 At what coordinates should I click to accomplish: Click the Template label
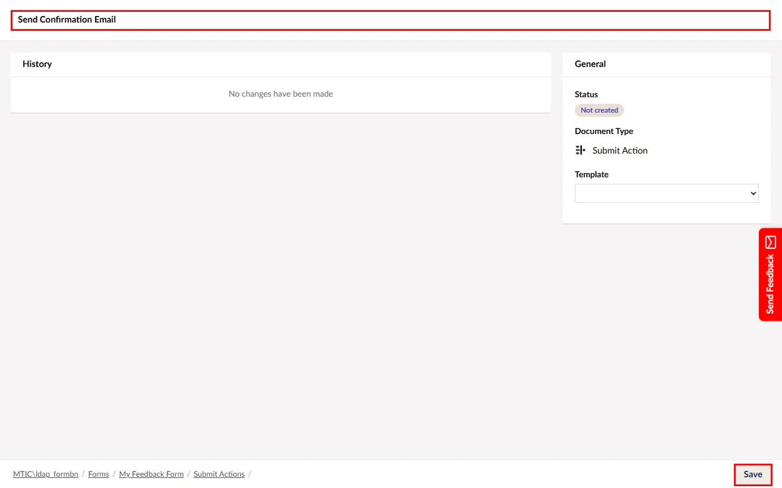pos(591,175)
